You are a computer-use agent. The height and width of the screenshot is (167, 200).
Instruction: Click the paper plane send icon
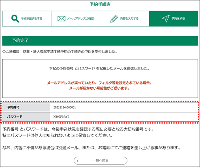(x=166, y=19)
